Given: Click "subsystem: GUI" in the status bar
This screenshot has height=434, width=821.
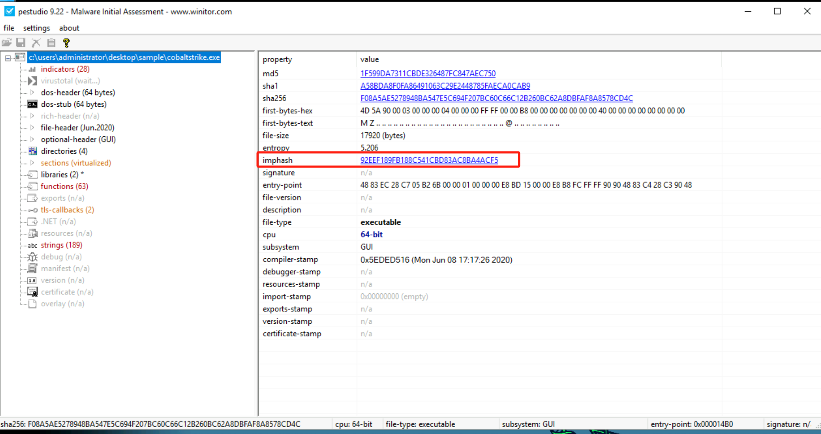Looking at the screenshot, I should 528,424.
